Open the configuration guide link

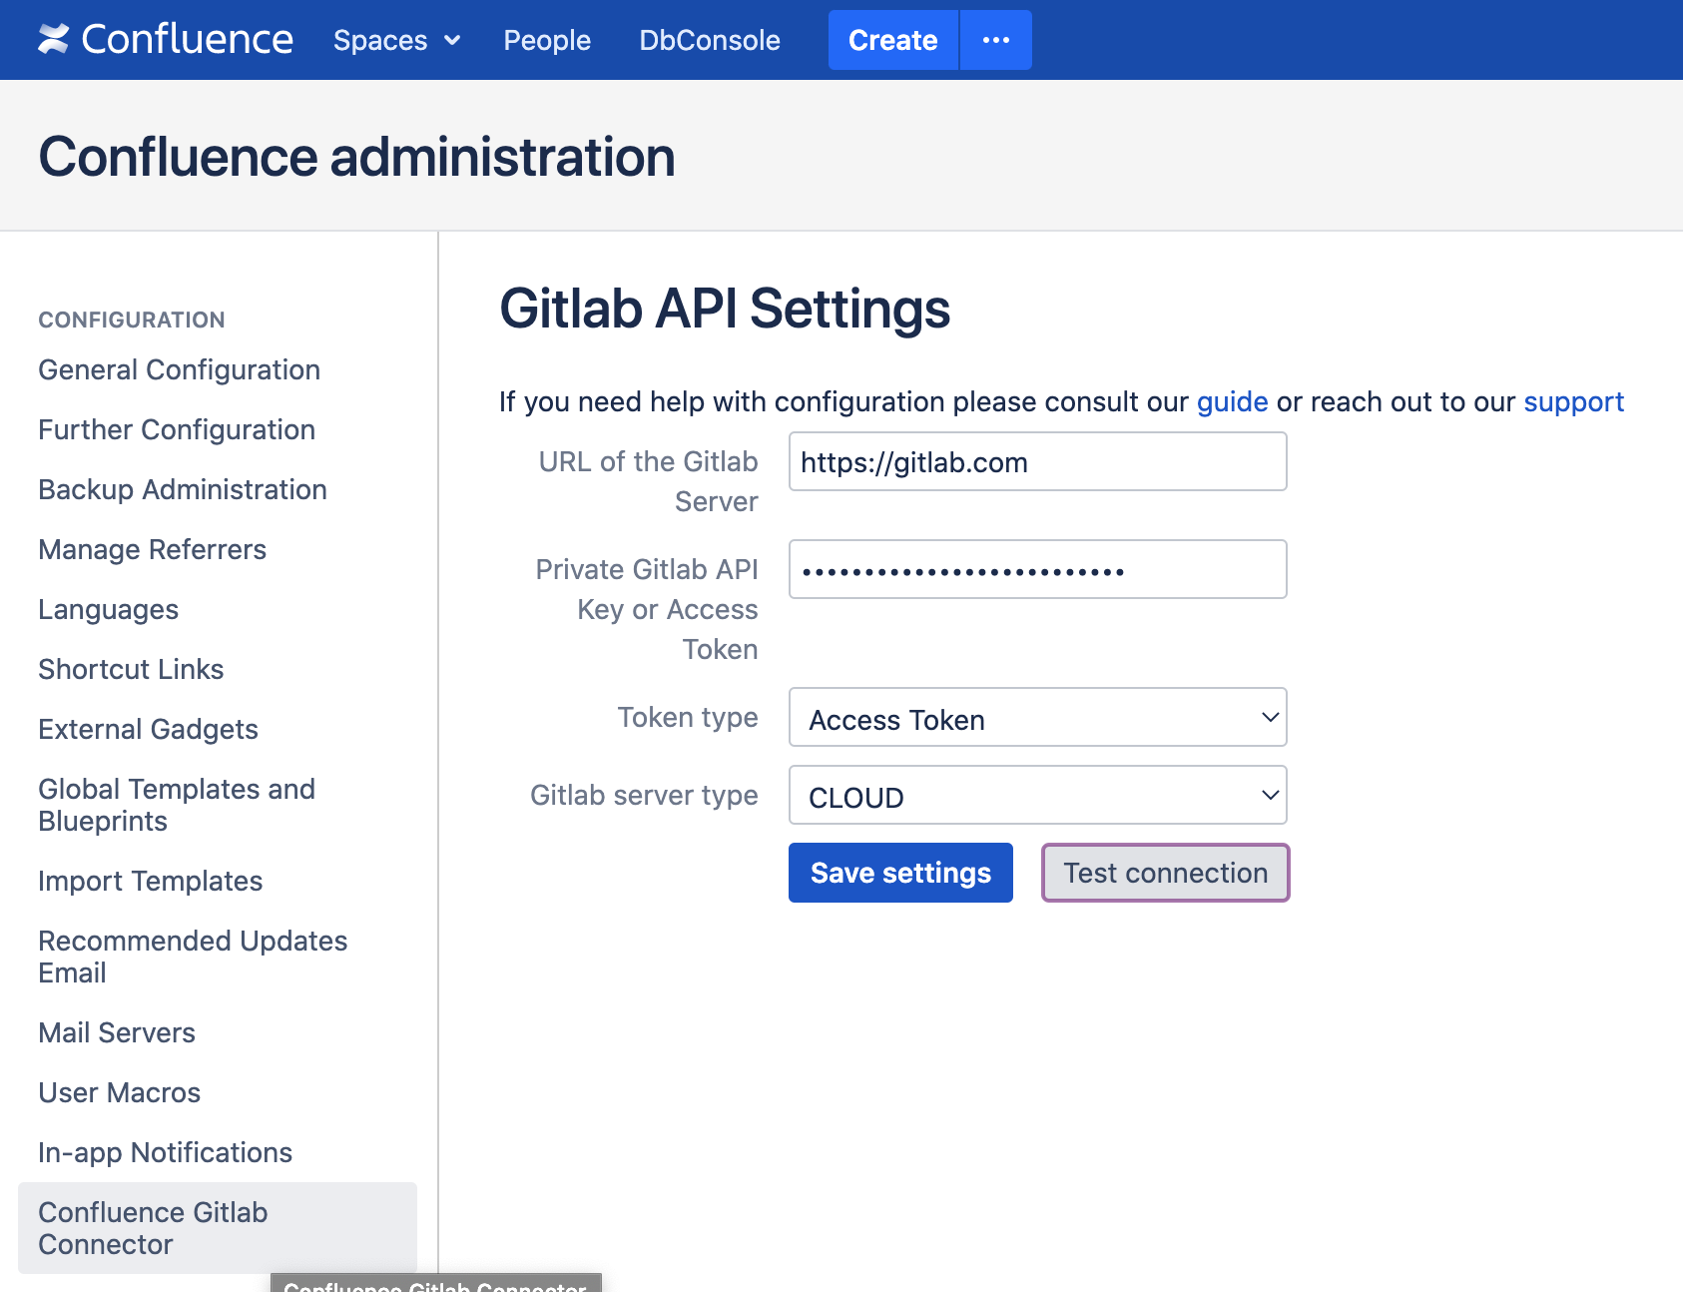[1232, 401]
